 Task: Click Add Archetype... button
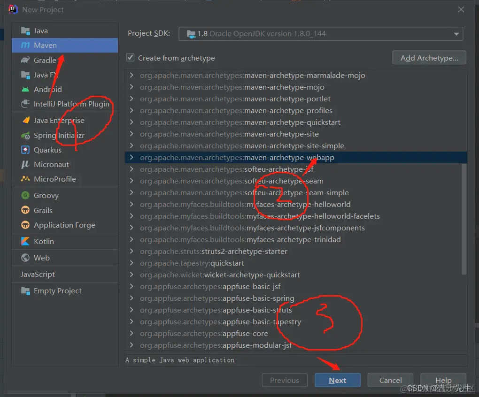point(429,58)
